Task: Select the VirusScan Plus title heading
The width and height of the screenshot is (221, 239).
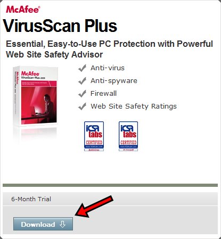Action: coord(60,26)
